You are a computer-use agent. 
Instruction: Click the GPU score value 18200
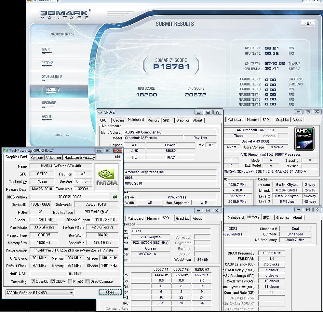click(x=146, y=95)
